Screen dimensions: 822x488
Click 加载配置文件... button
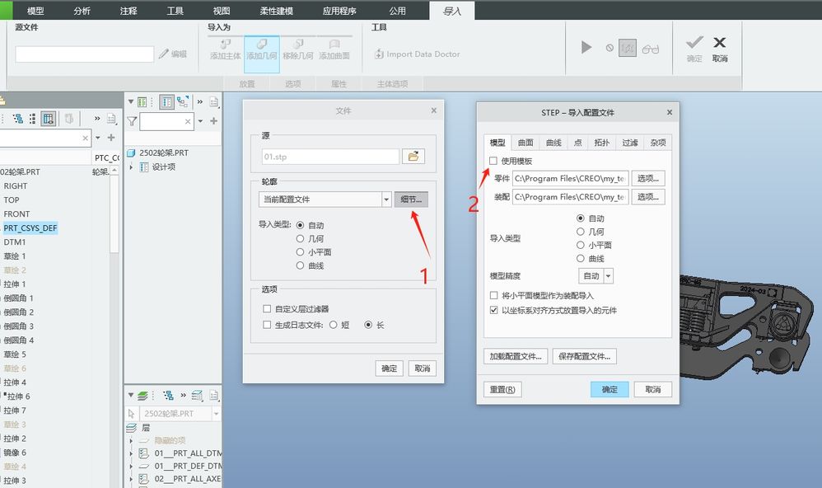516,356
